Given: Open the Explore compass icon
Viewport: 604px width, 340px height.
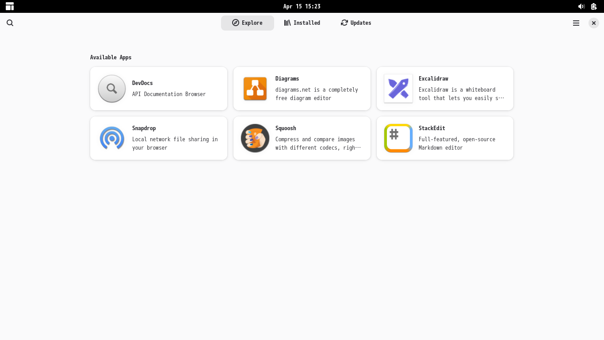Looking at the screenshot, I should pyautogui.click(x=236, y=23).
